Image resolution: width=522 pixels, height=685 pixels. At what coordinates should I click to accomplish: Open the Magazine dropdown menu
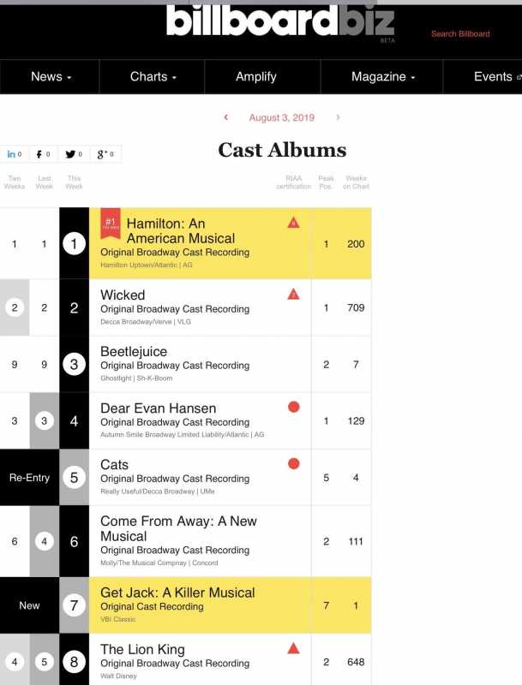click(x=382, y=77)
